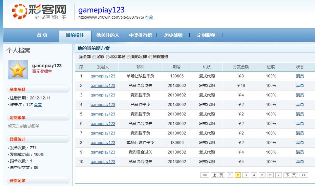Click the 下一页 next page button
315x186 pixels.
(291, 175)
